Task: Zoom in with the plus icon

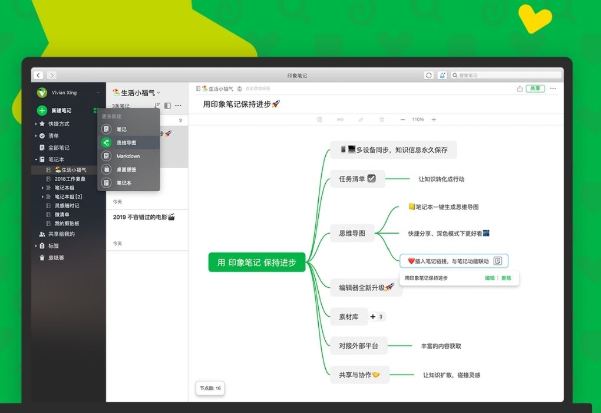Action: click(x=434, y=120)
